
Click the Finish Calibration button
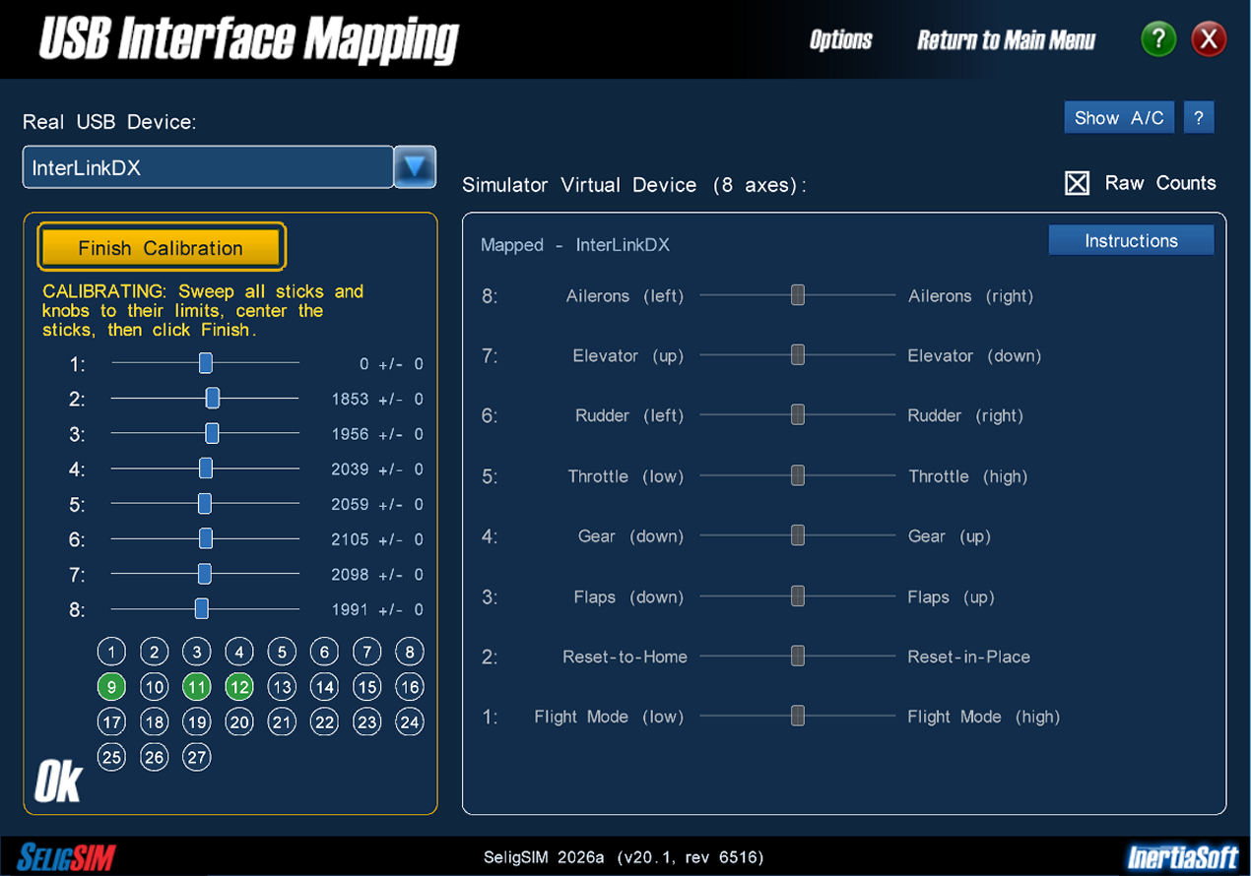(162, 247)
